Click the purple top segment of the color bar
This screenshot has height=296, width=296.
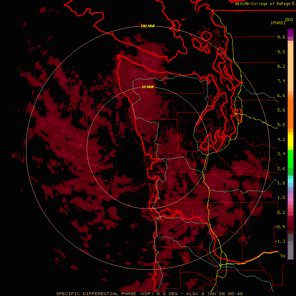point(290,33)
